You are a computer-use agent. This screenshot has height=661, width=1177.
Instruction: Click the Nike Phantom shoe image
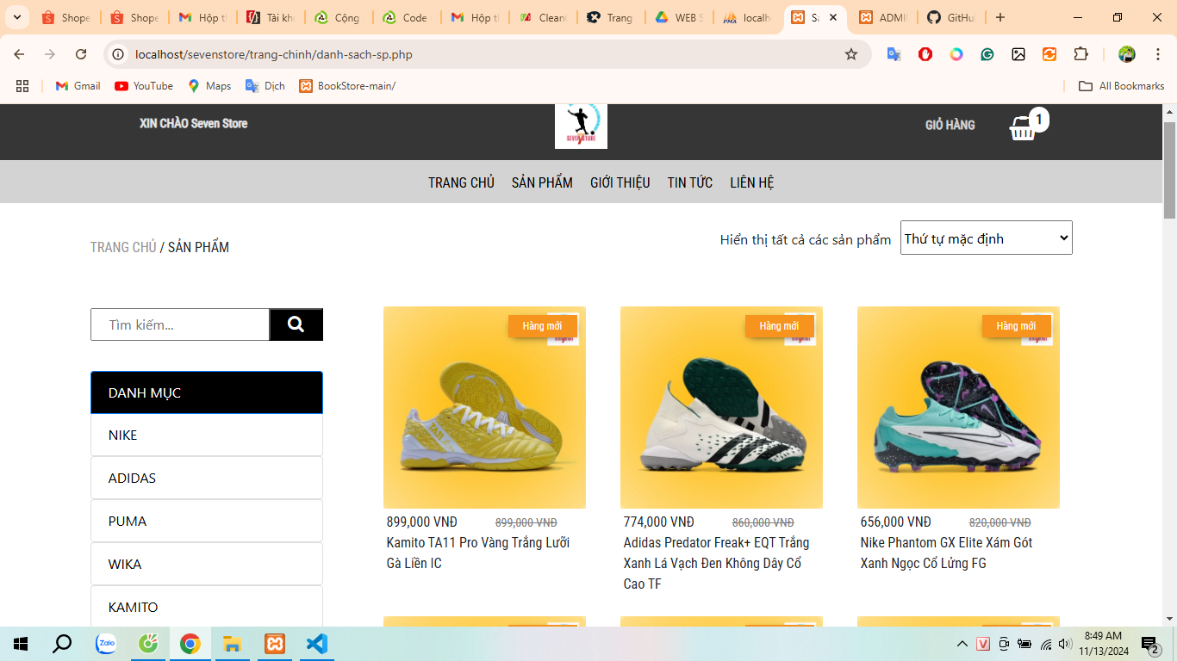pyautogui.click(x=958, y=407)
